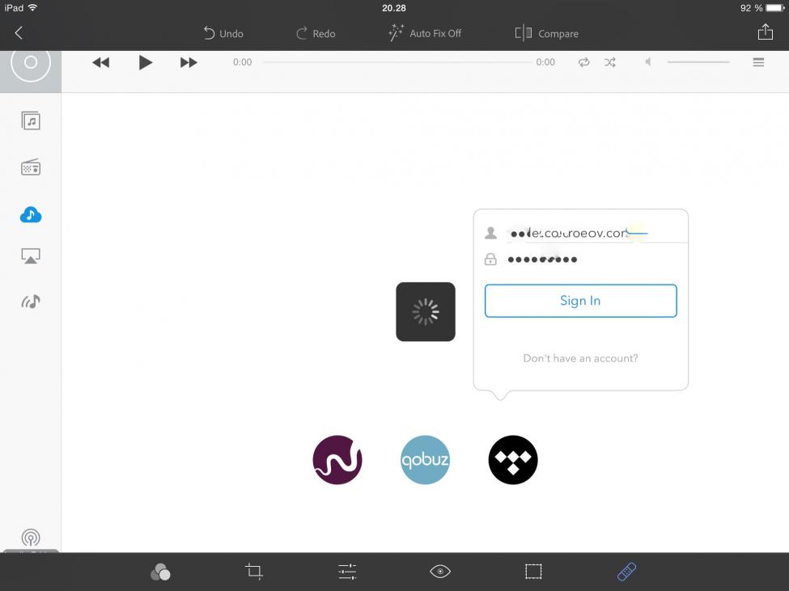Select the marquee selection tool

pyautogui.click(x=533, y=572)
